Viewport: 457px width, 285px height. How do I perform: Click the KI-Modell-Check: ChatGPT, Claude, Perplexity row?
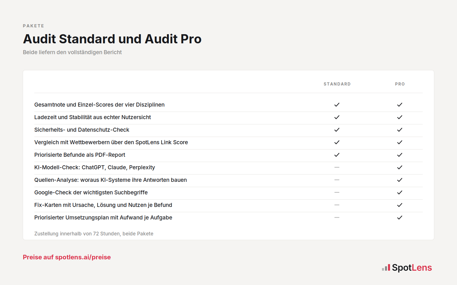(228, 168)
